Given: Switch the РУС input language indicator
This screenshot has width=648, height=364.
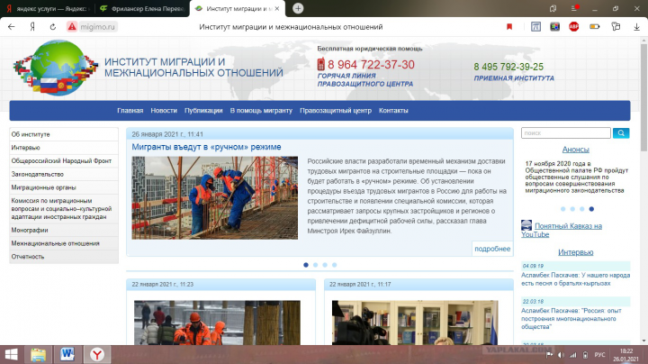Looking at the screenshot, I should (599, 355).
